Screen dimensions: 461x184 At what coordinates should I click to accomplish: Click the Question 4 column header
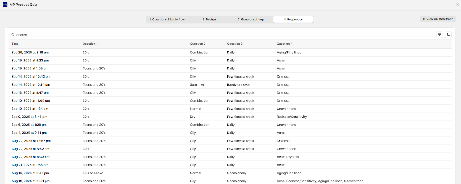(x=284, y=44)
